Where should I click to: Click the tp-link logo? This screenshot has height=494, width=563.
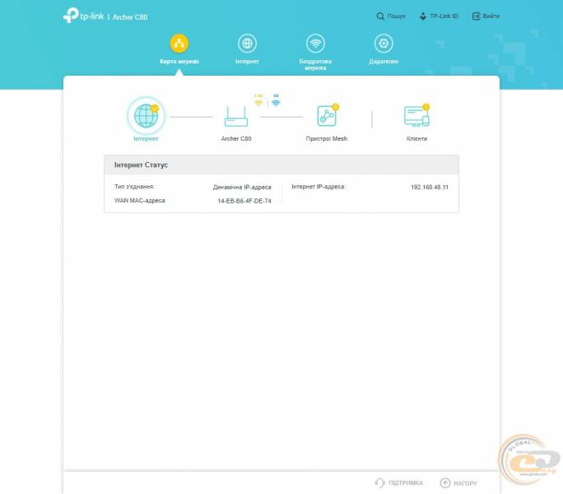click(x=83, y=16)
